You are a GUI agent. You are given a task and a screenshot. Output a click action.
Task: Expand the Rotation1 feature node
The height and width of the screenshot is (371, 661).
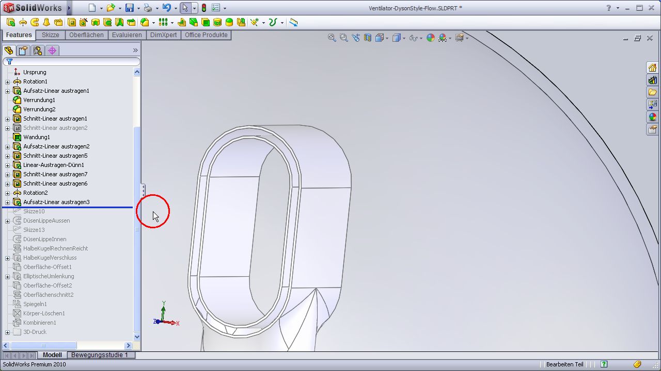coord(7,81)
